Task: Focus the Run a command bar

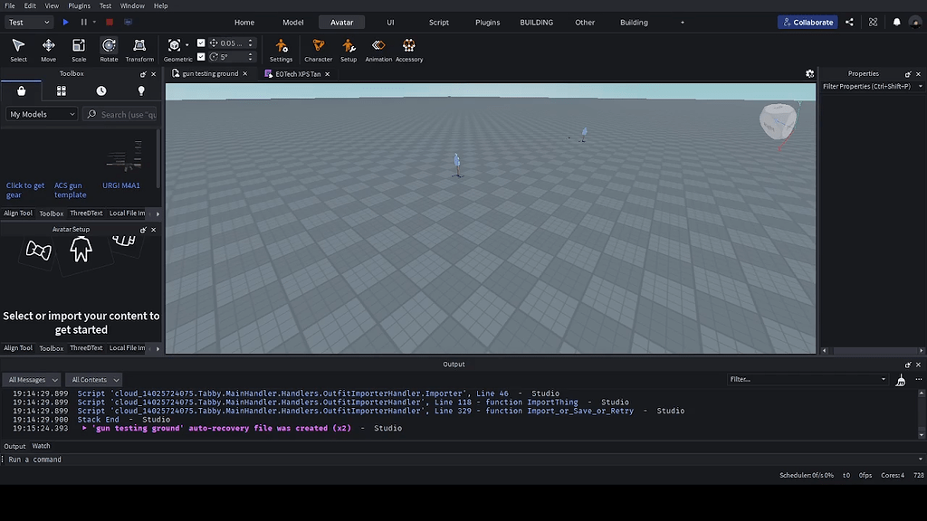Action: click(461, 459)
